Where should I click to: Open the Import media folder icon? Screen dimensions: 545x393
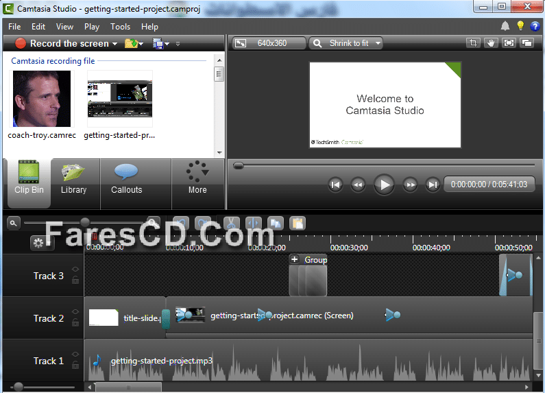coord(132,43)
